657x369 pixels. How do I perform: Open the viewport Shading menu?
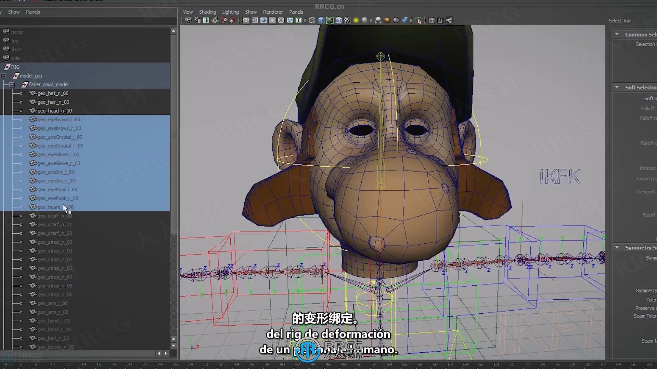(x=207, y=12)
